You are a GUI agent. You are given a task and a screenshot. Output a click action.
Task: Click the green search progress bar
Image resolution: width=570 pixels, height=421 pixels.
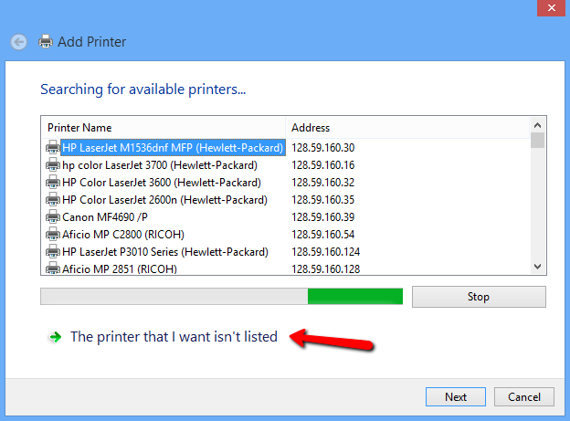355,296
